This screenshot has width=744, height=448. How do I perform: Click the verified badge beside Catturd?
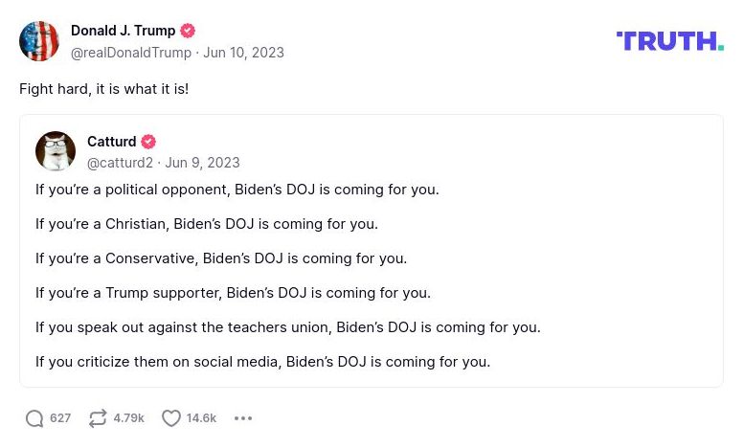click(148, 142)
